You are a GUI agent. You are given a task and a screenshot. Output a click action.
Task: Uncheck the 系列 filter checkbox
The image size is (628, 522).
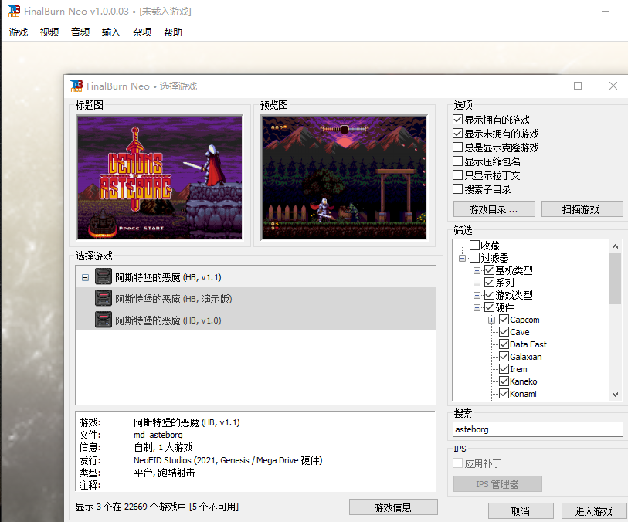pyautogui.click(x=490, y=283)
